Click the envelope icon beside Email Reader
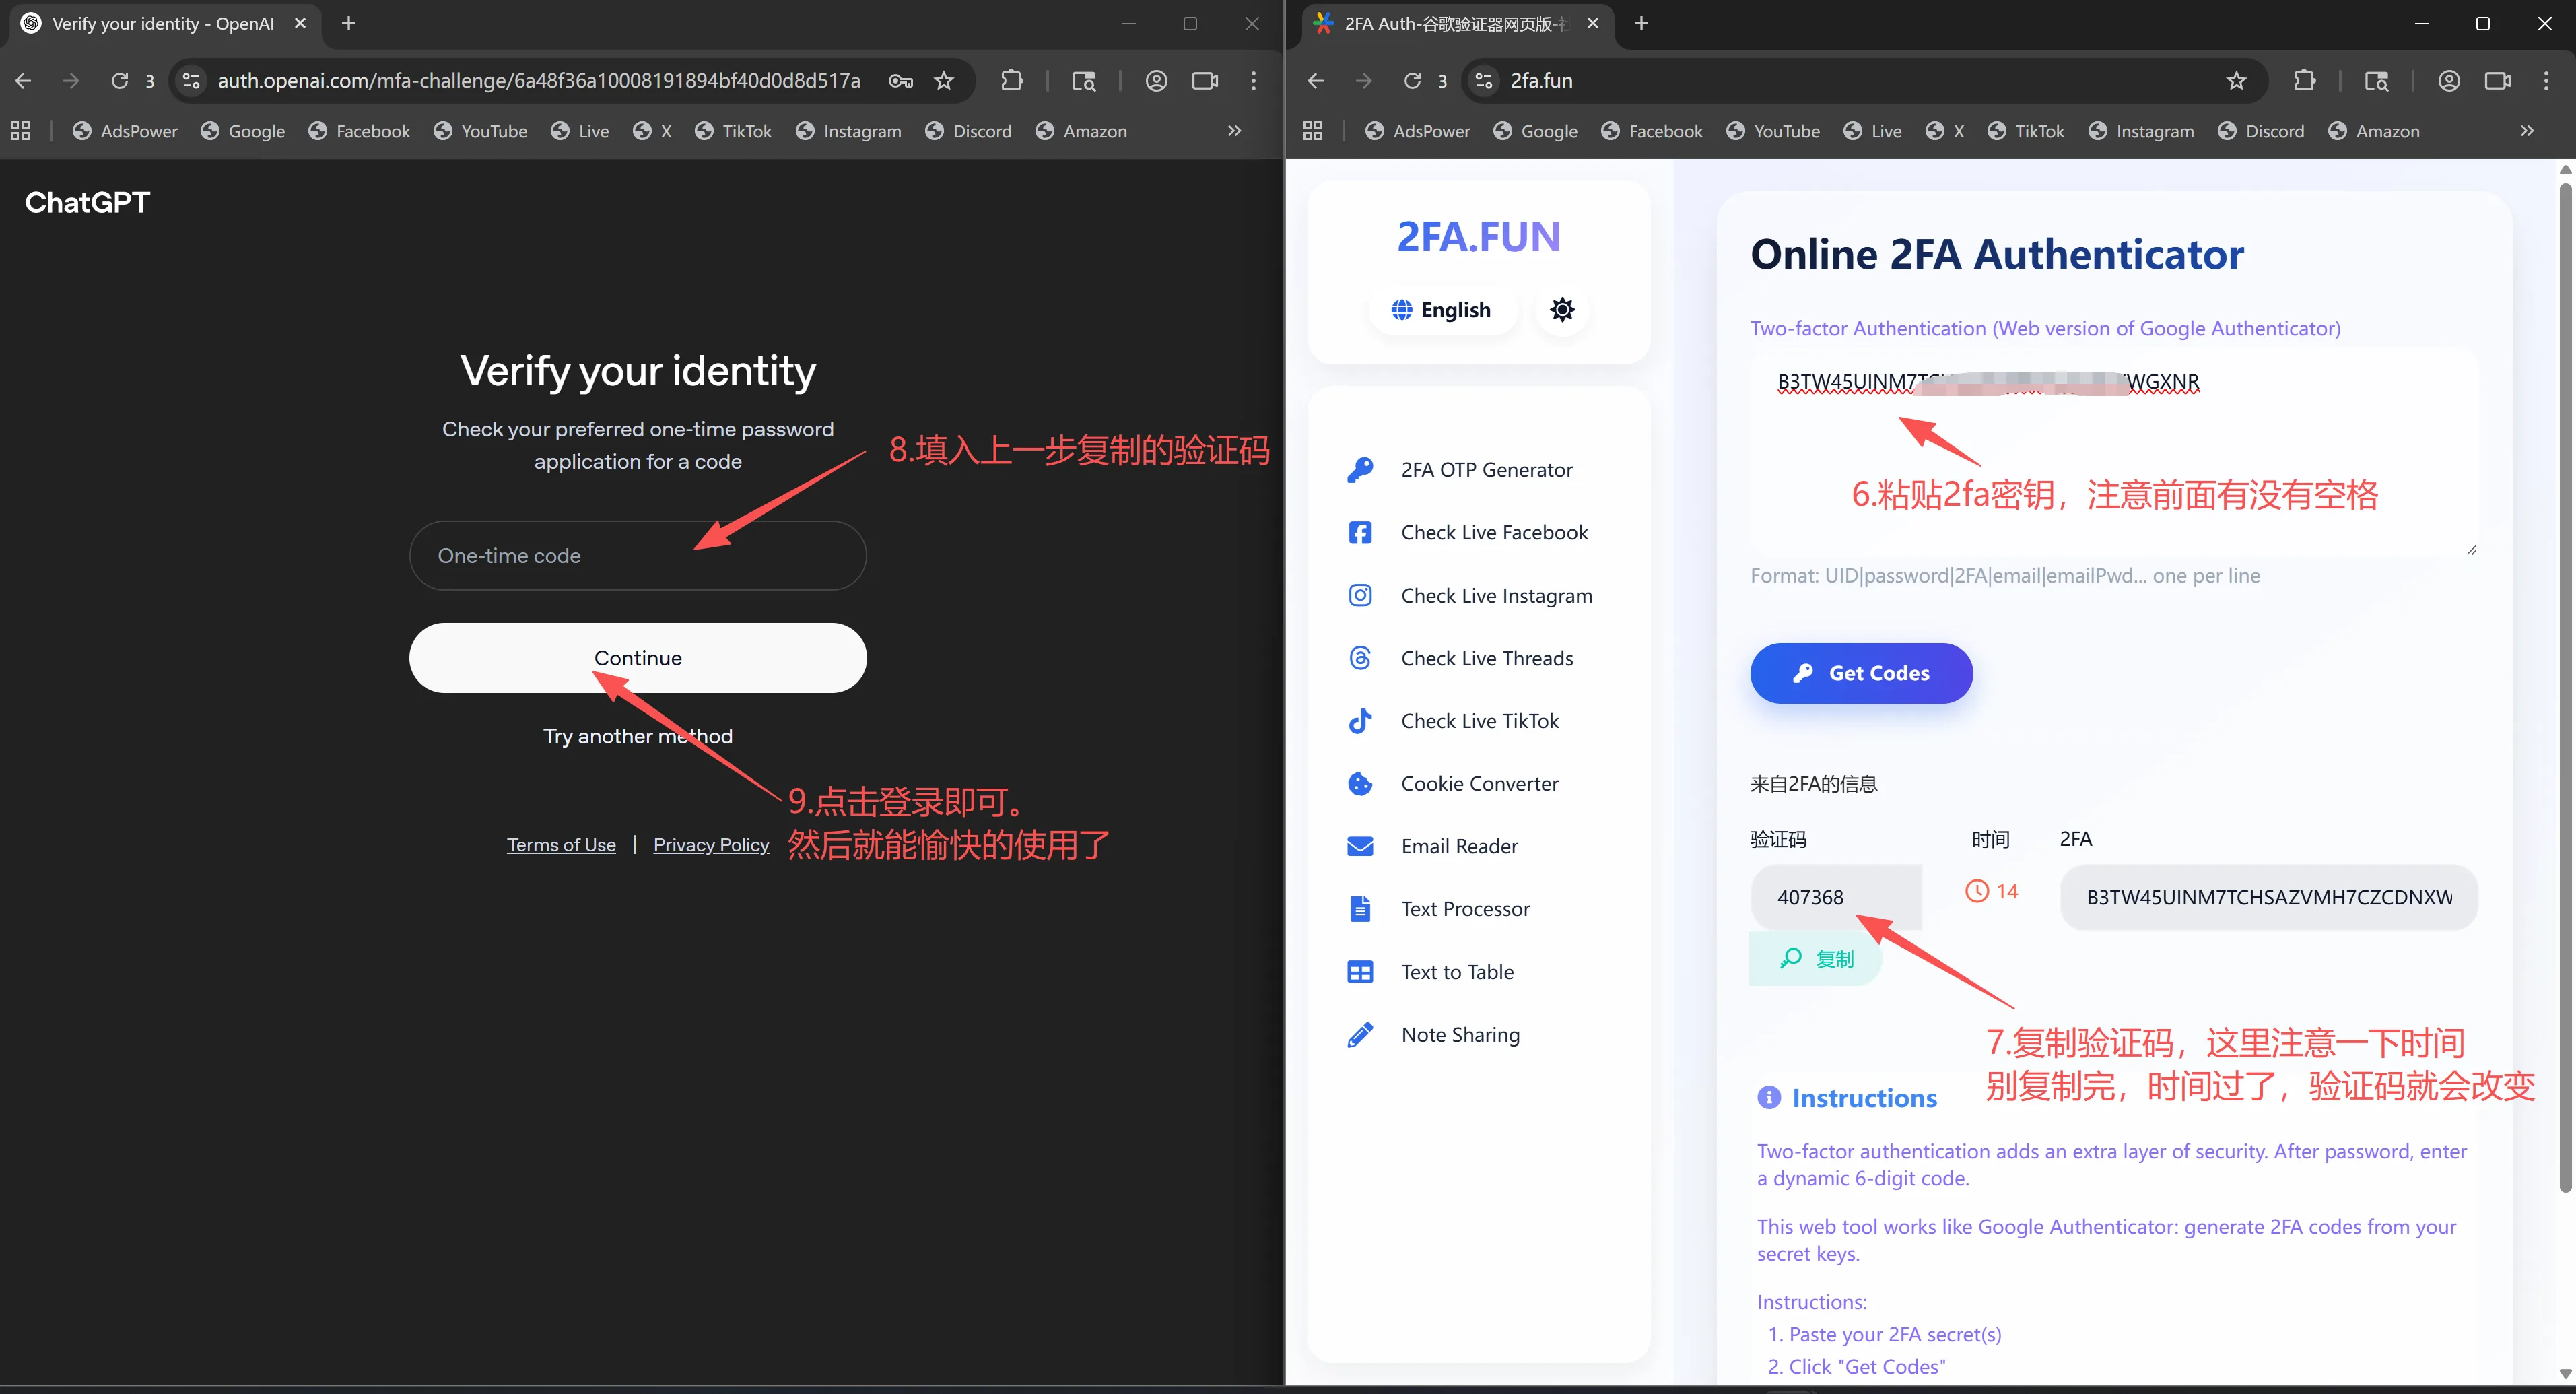Viewport: 2576px width, 1394px height. (1360, 846)
